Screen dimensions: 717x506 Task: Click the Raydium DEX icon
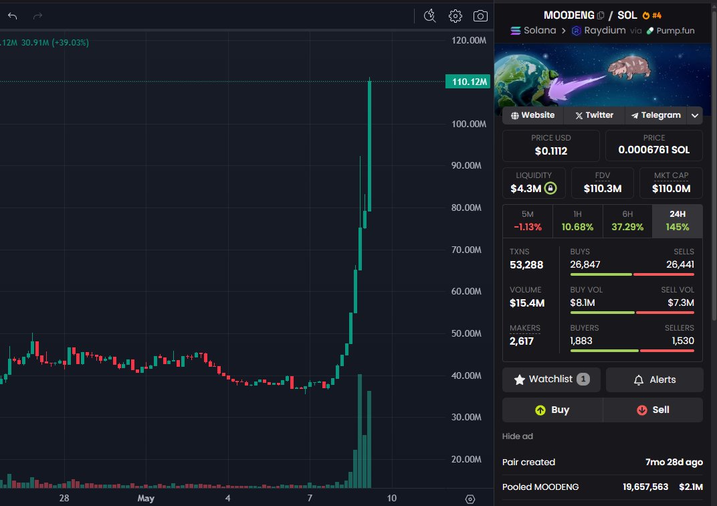[x=576, y=31]
